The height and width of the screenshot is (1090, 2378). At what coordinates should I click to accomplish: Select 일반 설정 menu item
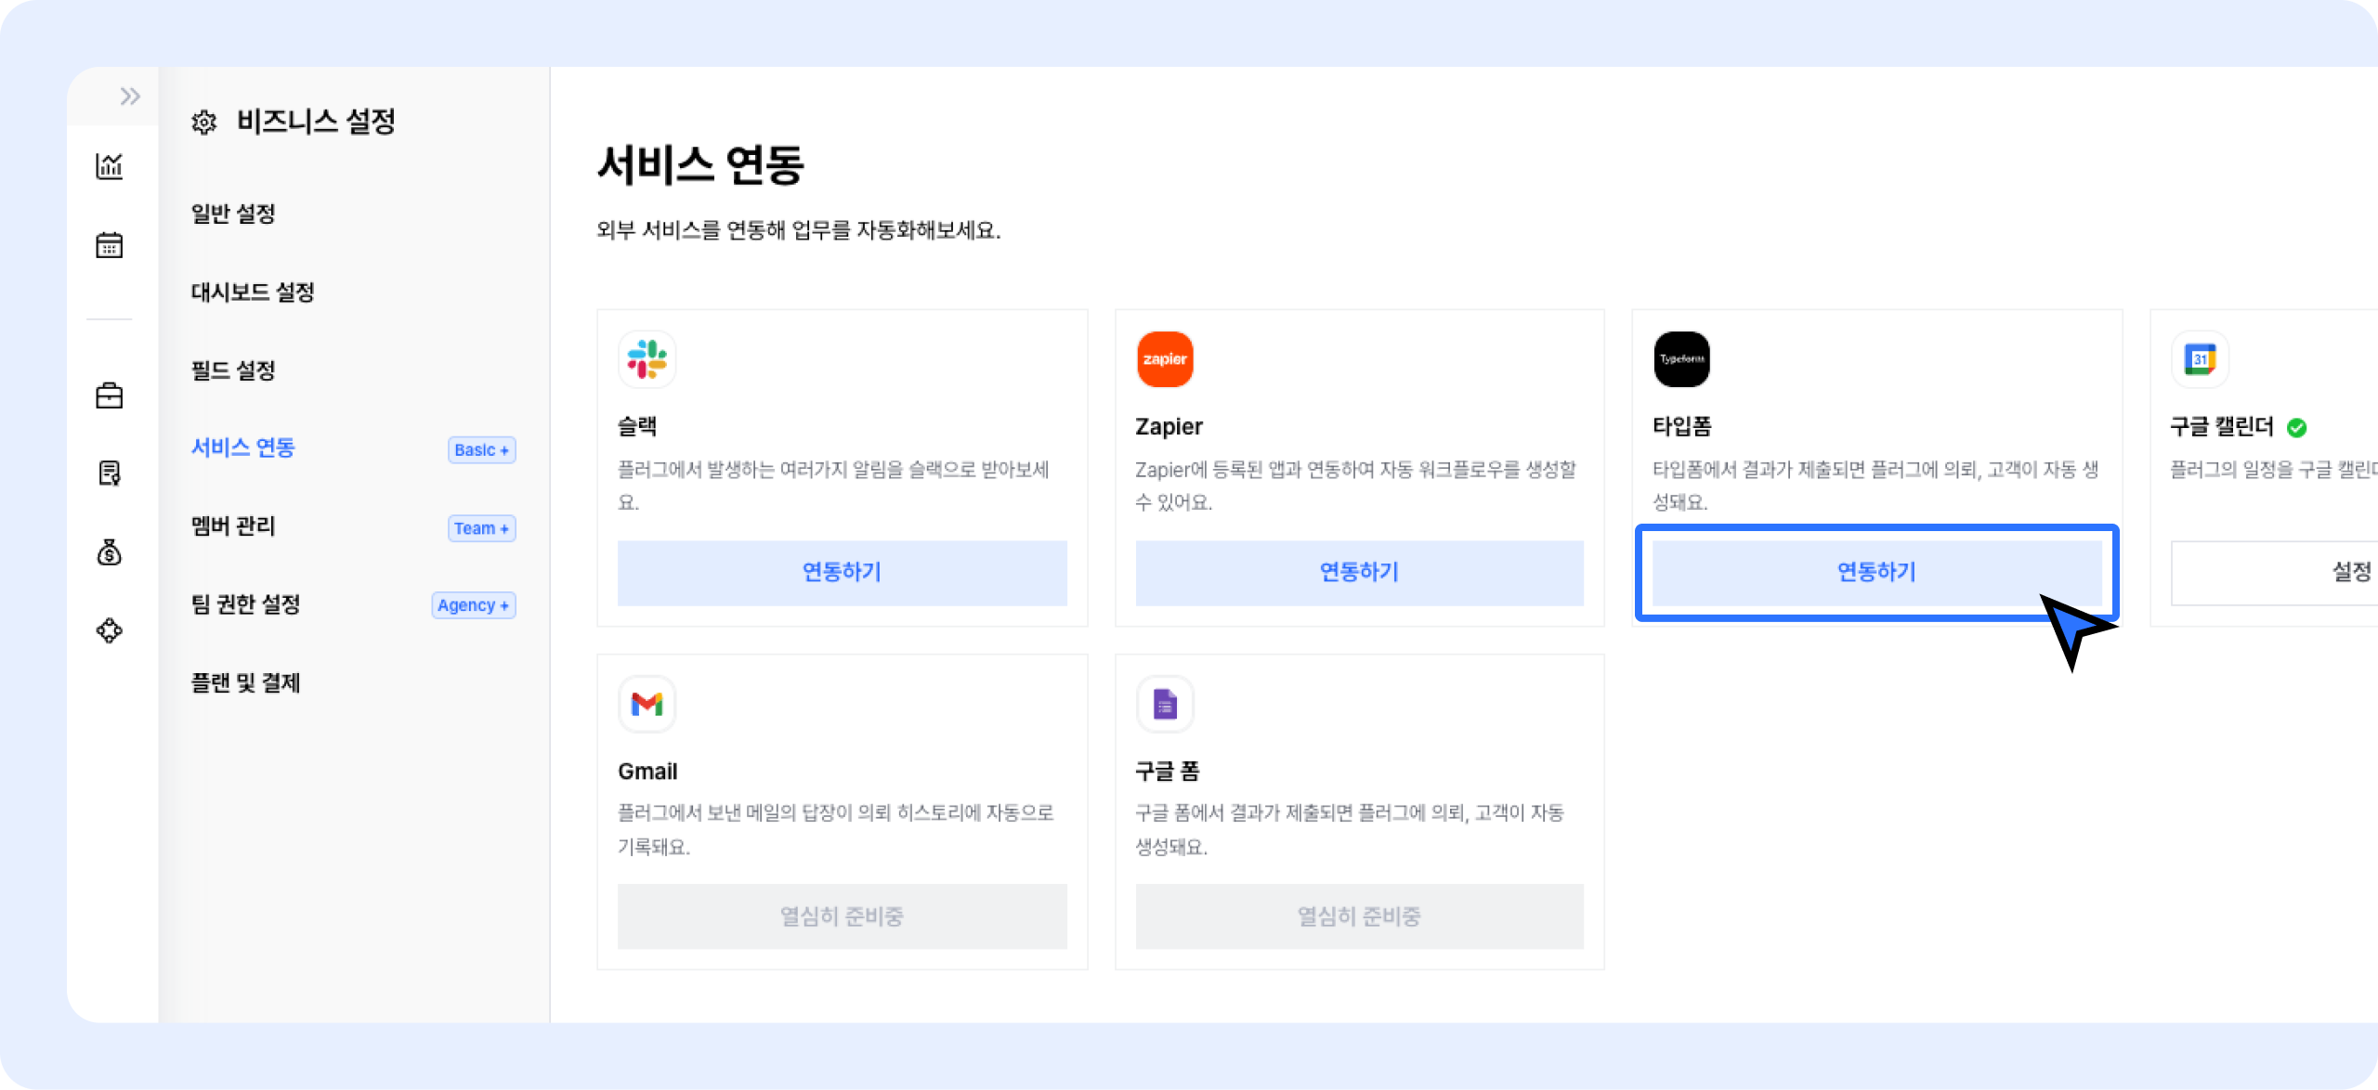pyautogui.click(x=233, y=214)
